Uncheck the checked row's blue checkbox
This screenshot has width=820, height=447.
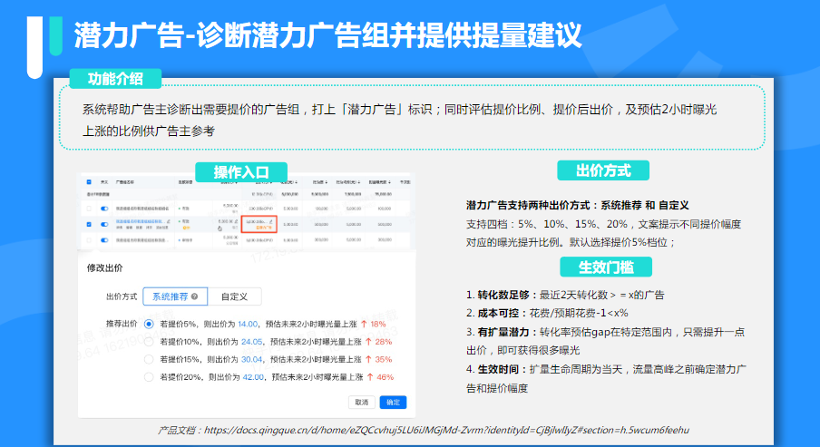[x=89, y=224]
